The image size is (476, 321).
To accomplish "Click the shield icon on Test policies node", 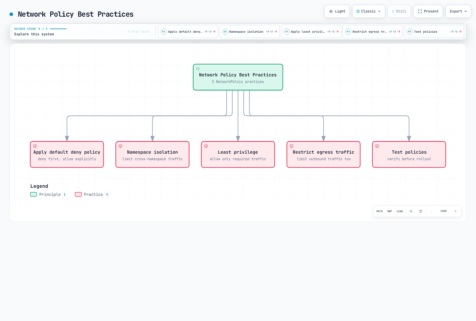I will 377,146.
